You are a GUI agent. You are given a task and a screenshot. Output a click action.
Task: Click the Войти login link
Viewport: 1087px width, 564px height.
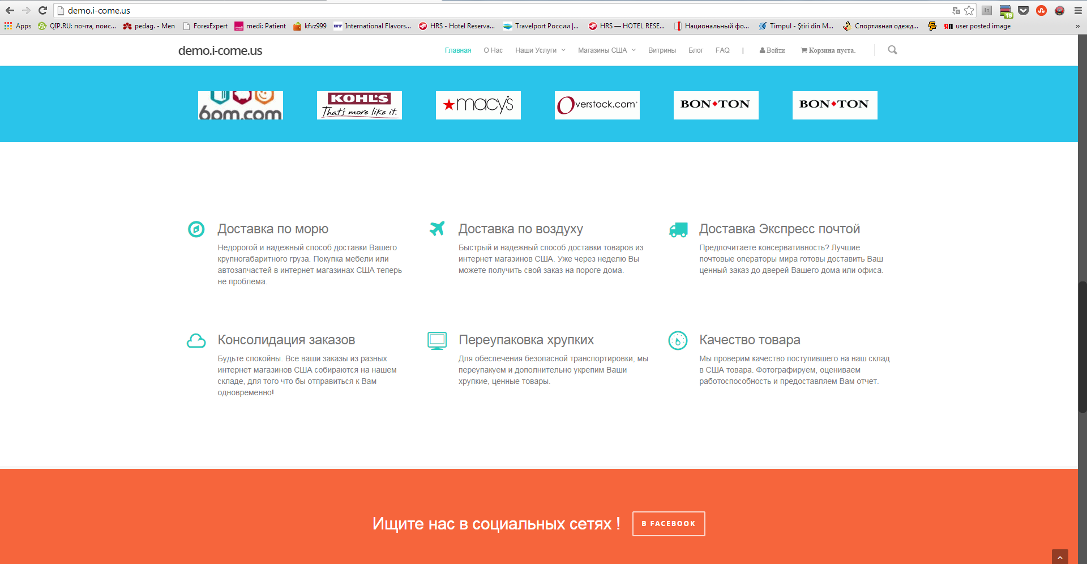pyautogui.click(x=772, y=50)
